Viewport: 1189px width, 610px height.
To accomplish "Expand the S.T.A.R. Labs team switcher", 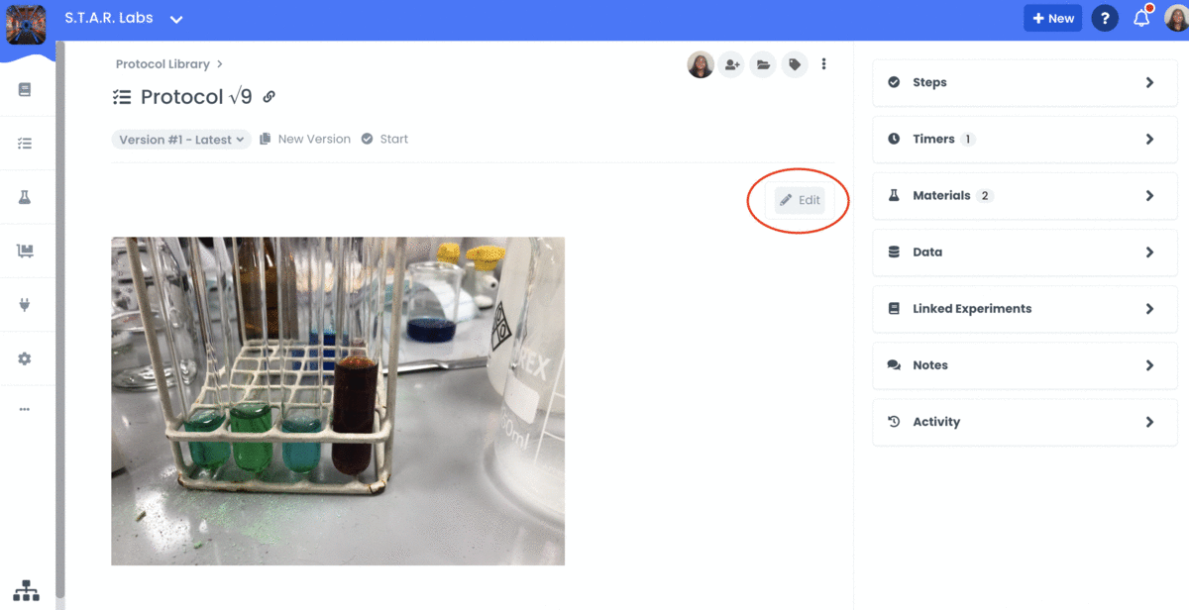I will click(121, 17).
